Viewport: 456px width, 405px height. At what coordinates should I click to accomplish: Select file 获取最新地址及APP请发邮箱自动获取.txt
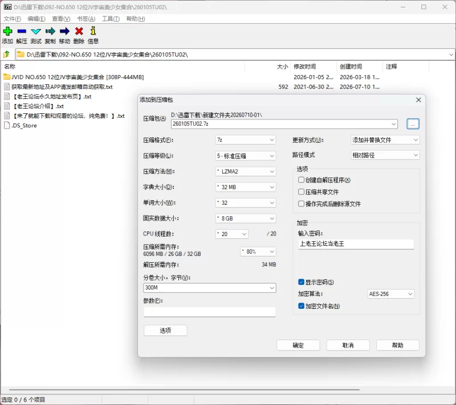(62, 86)
